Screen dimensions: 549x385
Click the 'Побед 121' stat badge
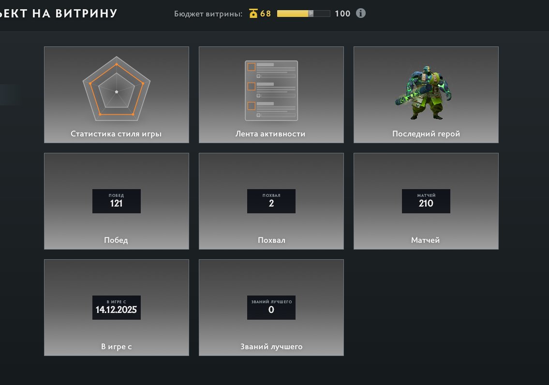(x=117, y=201)
